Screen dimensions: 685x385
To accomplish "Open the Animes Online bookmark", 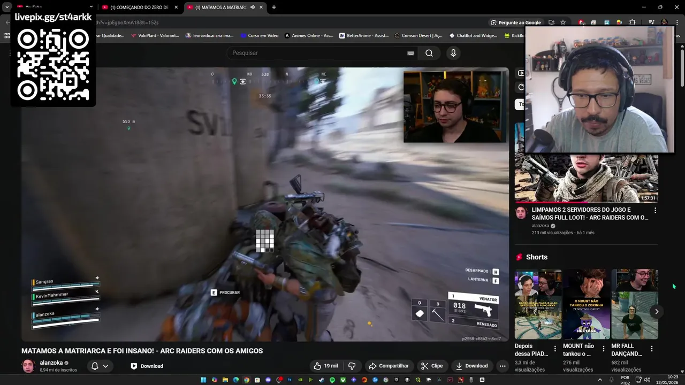I will pos(309,36).
